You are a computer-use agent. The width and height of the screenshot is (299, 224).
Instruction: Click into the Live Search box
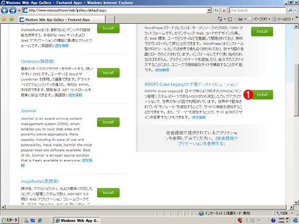tap(258, 10)
